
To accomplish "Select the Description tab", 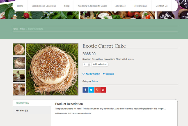I will coord(22,103).
